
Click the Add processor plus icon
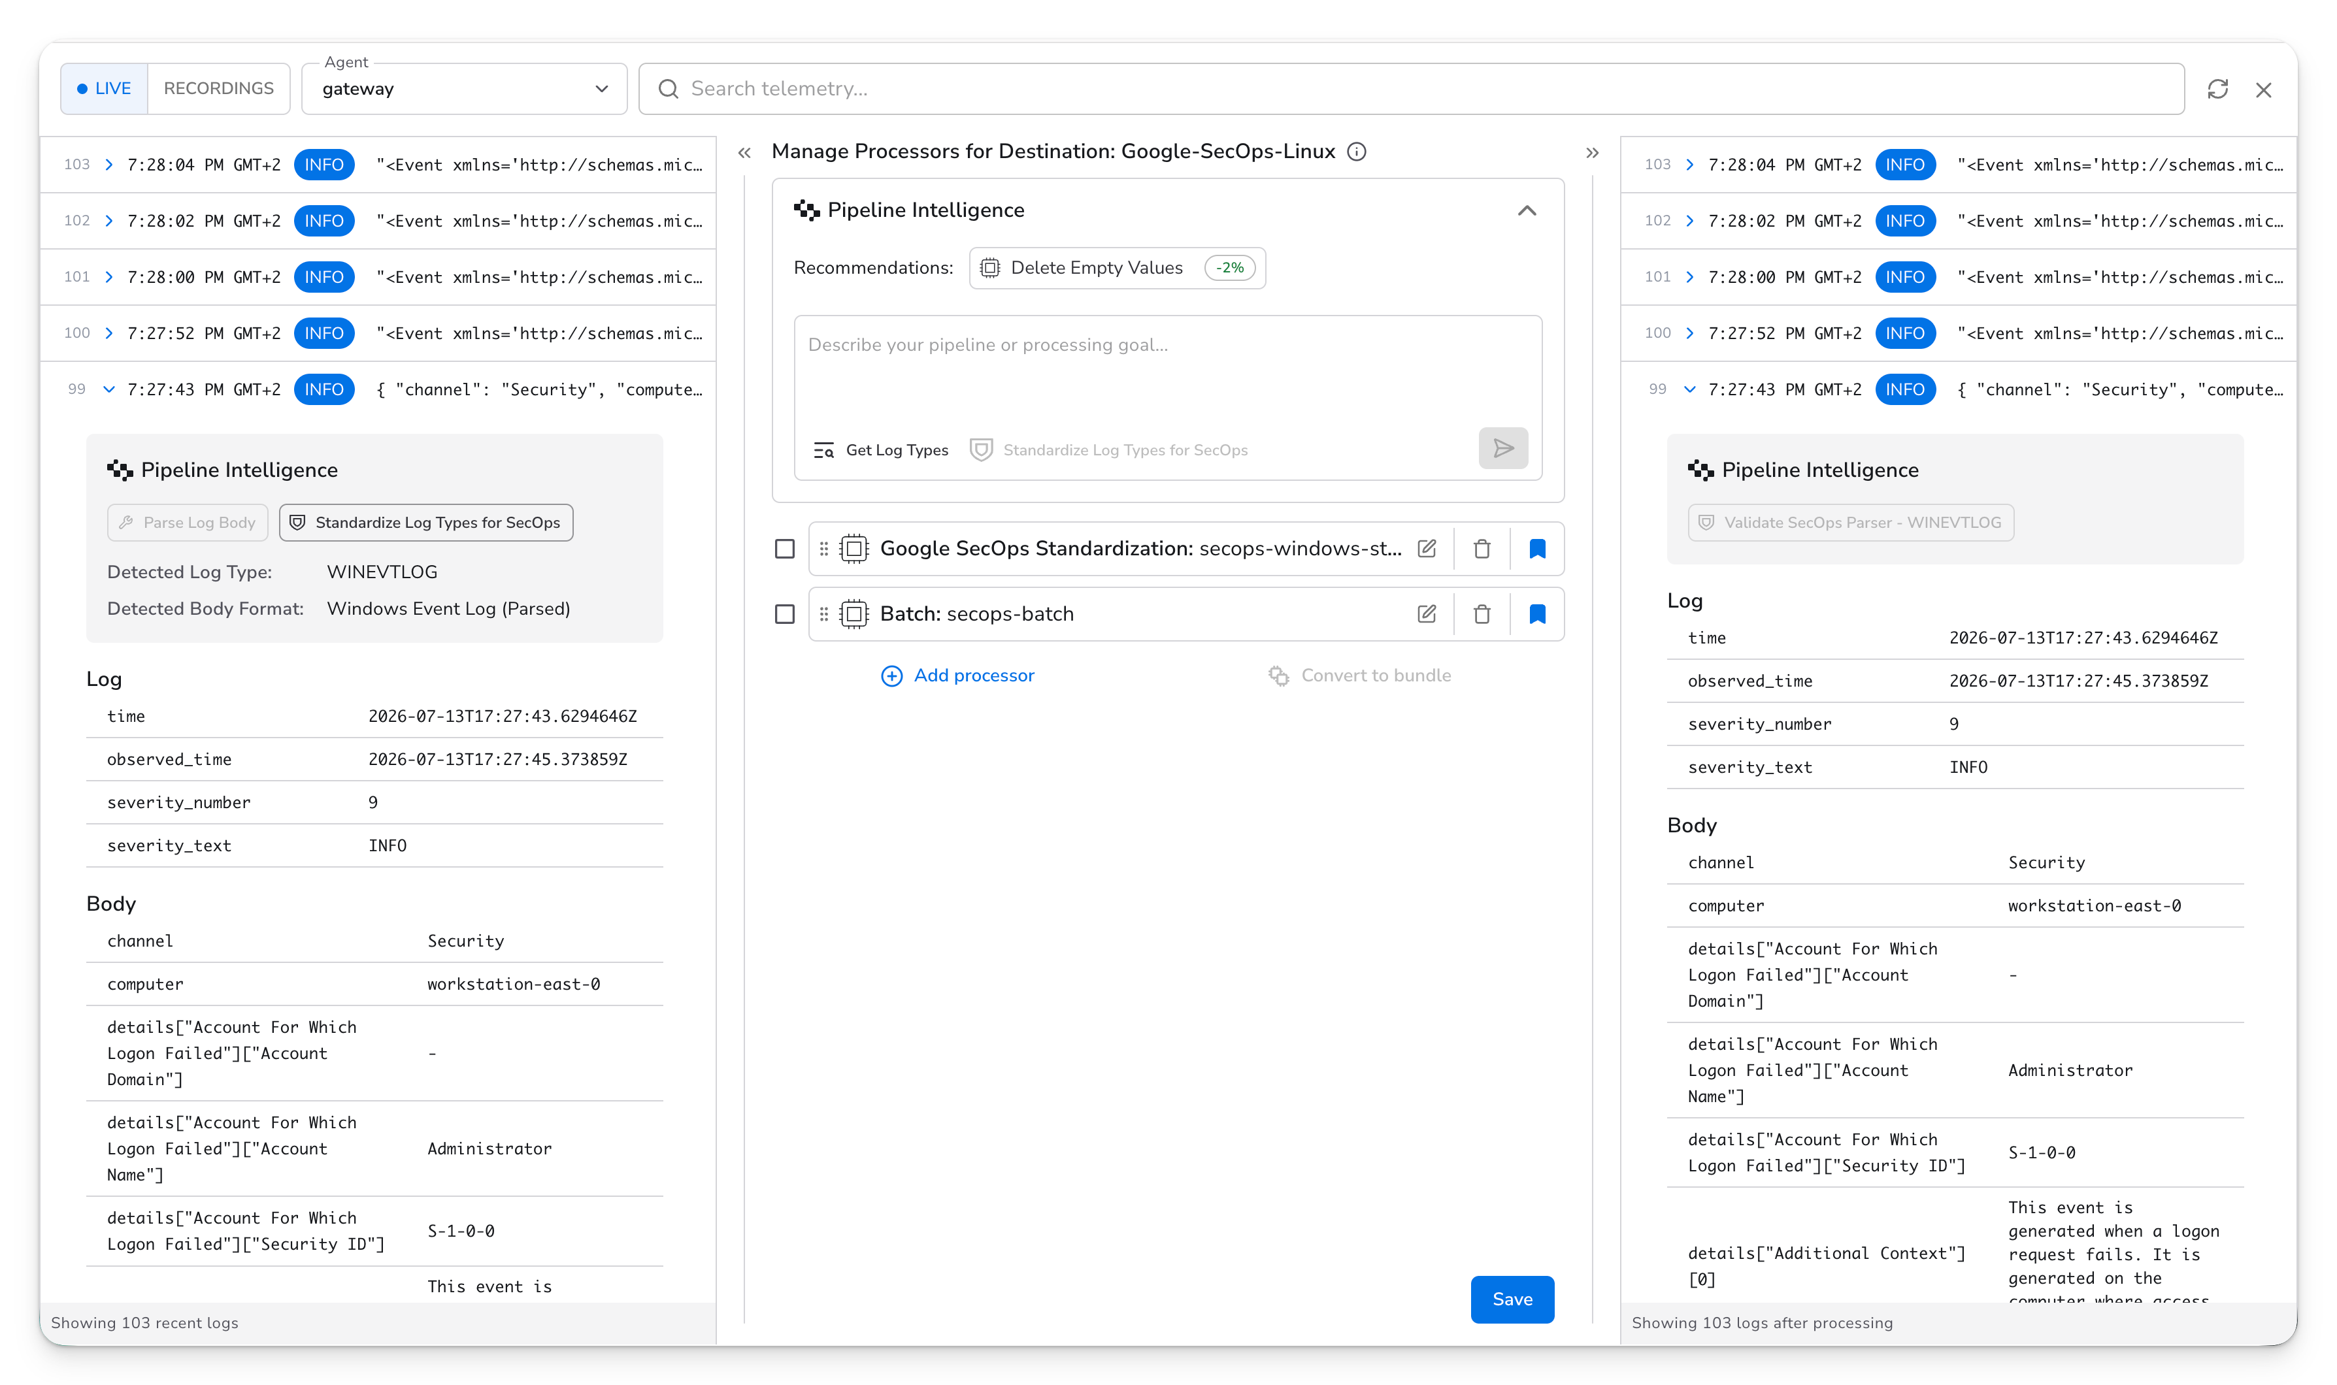(x=891, y=676)
